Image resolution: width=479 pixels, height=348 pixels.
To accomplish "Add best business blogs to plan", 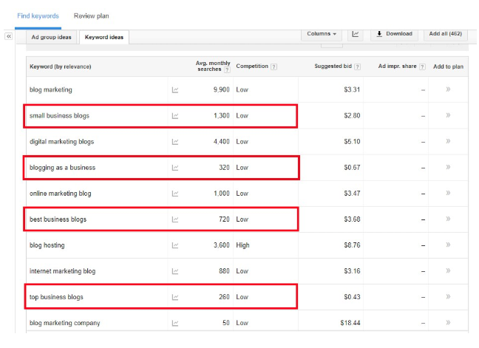I will tap(447, 219).
